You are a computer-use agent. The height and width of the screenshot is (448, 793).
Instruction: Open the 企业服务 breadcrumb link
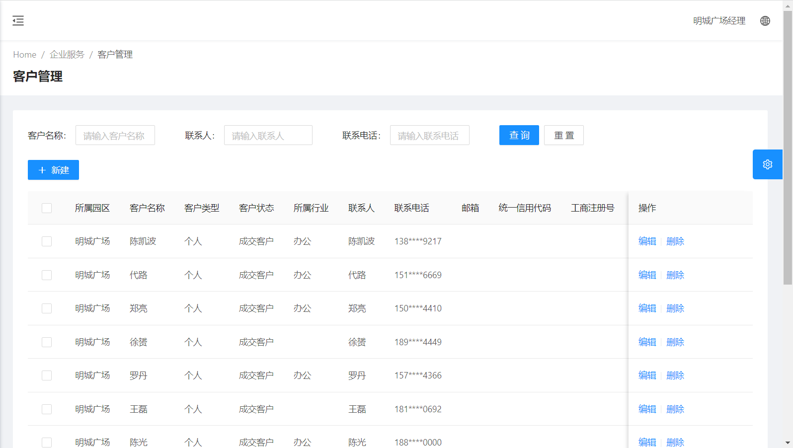coord(67,55)
